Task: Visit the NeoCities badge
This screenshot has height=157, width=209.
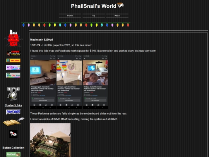Action: [13, 112]
